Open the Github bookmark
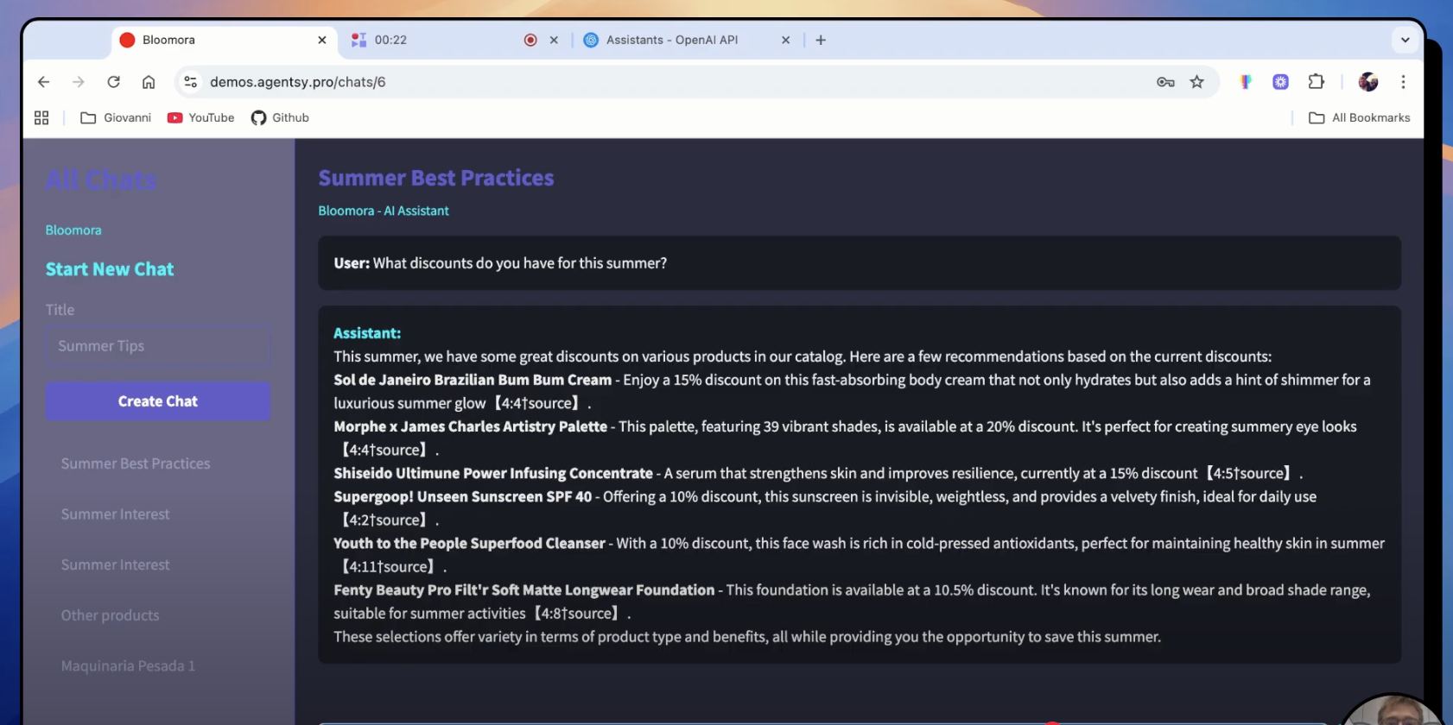Viewport: 1453px width, 725px height. pyautogui.click(x=280, y=117)
